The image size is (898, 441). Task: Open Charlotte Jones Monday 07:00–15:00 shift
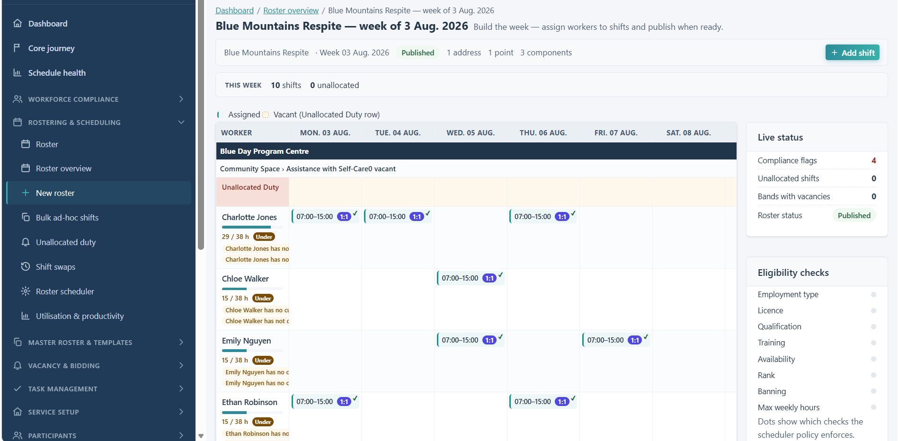tap(325, 216)
